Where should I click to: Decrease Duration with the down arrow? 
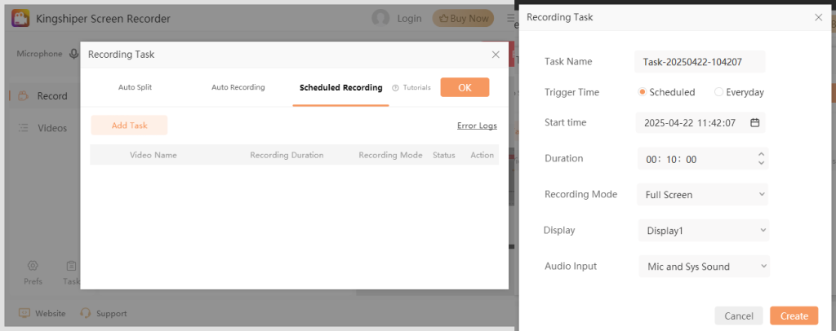click(761, 163)
